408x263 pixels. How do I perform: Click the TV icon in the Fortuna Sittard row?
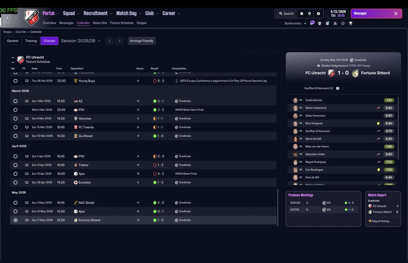point(27,220)
